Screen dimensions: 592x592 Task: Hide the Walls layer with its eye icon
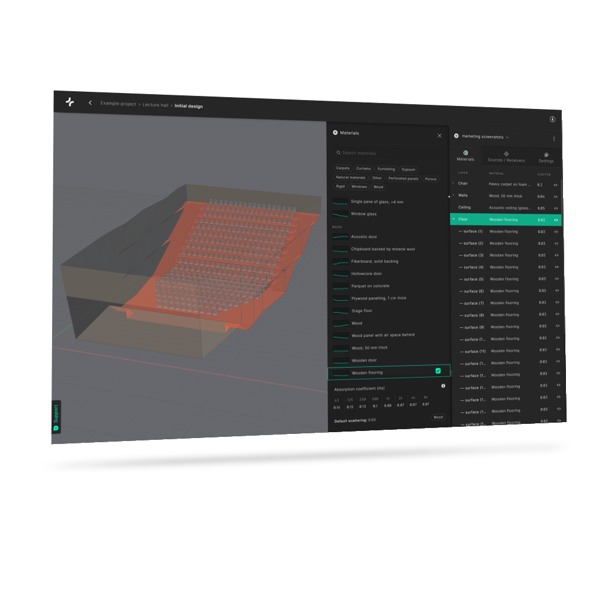[x=556, y=197]
